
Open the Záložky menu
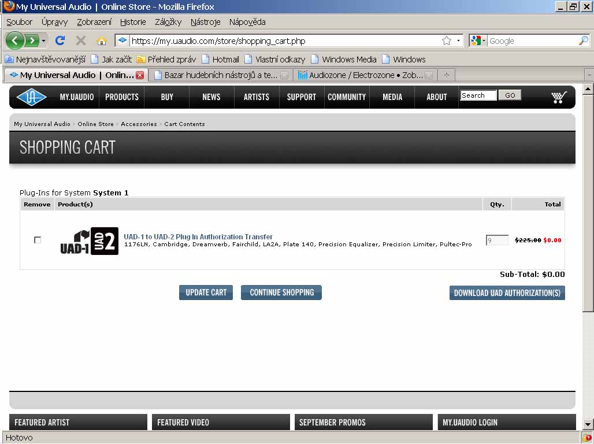coord(168,22)
